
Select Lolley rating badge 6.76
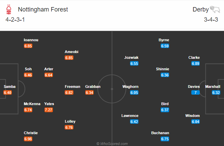[x=69, y=127]
